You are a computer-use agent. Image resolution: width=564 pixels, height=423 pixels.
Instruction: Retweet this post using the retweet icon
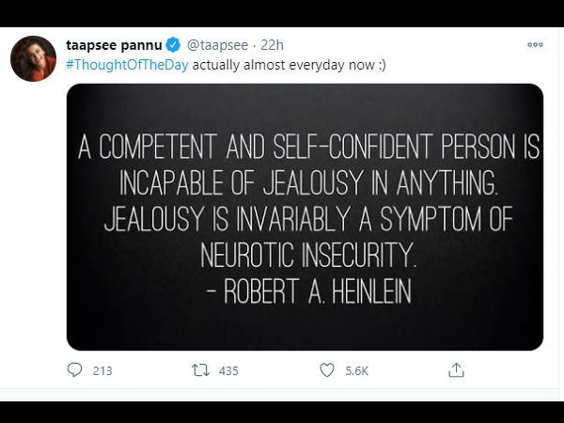(x=200, y=370)
